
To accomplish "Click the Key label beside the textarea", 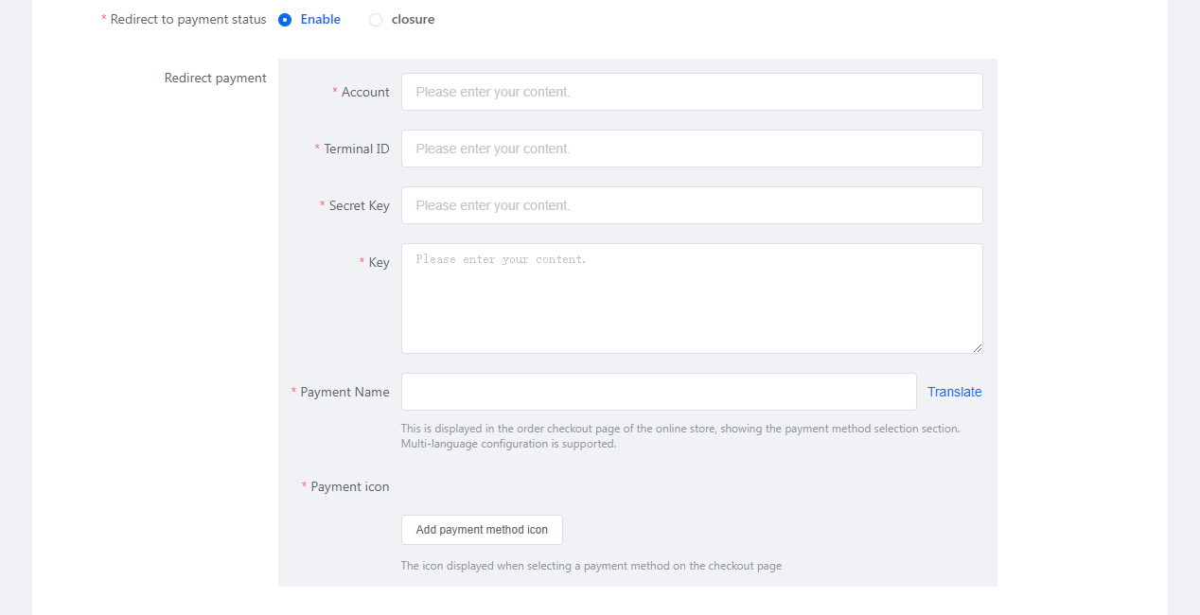I will coord(379,262).
